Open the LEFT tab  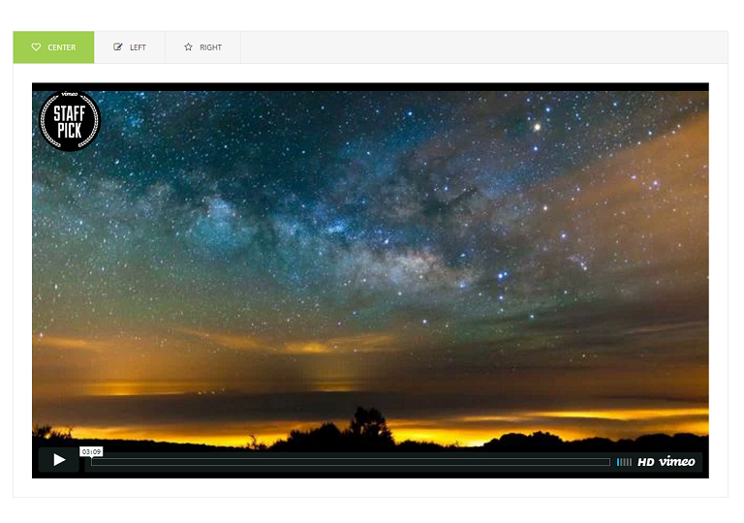coord(130,47)
